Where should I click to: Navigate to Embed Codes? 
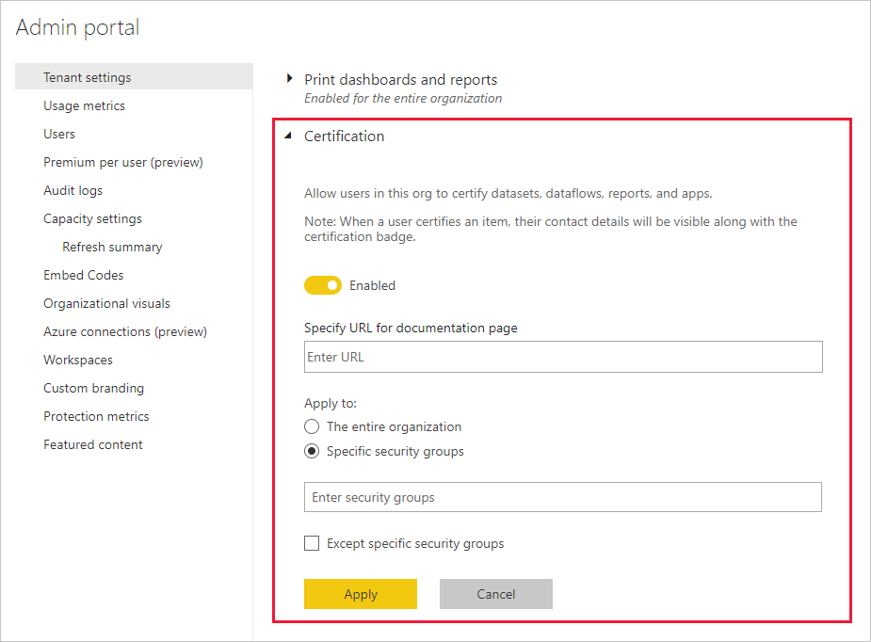pos(83,275)
